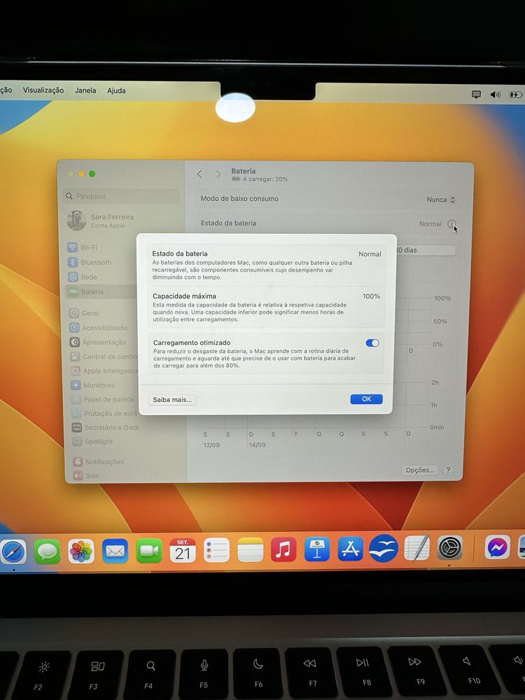Click the A carregar: 20% status text

tap(265, 179)
